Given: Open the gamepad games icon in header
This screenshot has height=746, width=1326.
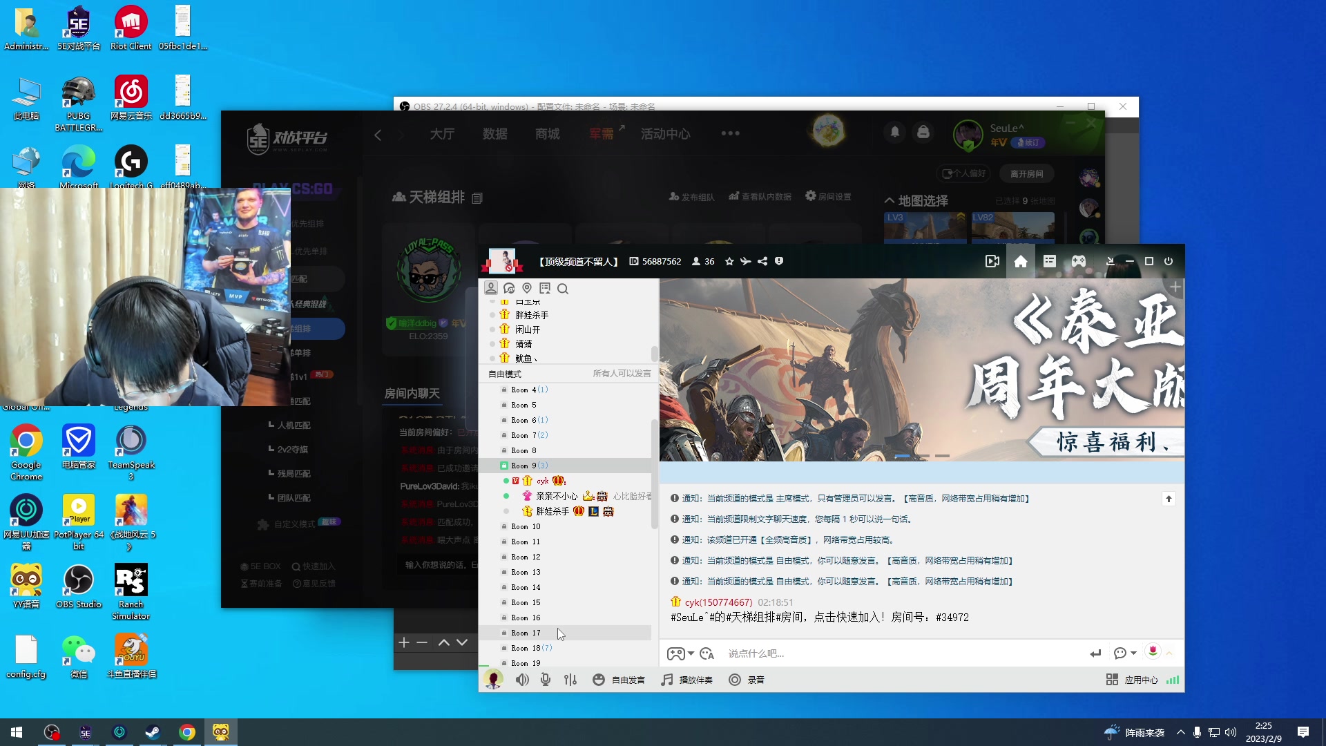Looking at the screenshot, I should point(1078,261).
